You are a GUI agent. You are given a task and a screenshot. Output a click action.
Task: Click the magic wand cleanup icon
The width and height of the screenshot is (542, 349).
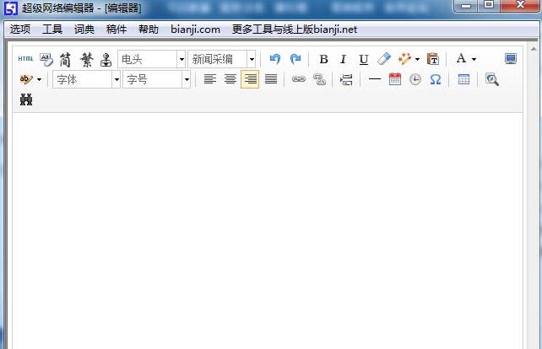404,59
